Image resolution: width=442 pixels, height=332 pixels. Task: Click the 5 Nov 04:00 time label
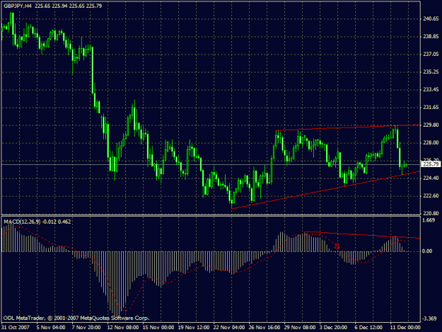coord(51,327)
